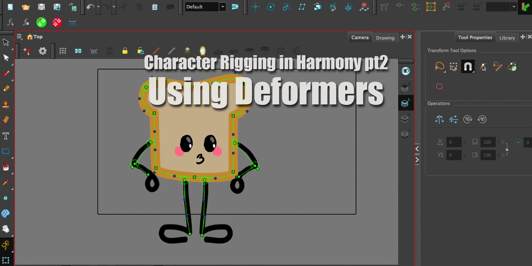Click the Rigging tool hammer and wrench

click(384, 7)
